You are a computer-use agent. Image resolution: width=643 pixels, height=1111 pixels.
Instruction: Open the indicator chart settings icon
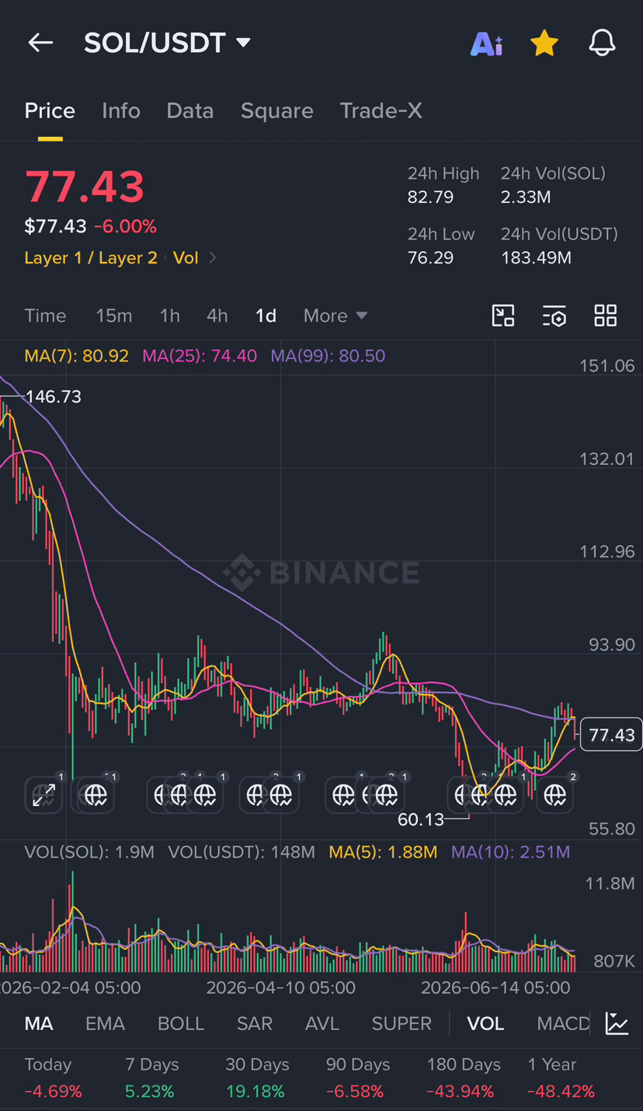tap(617, 1023)
